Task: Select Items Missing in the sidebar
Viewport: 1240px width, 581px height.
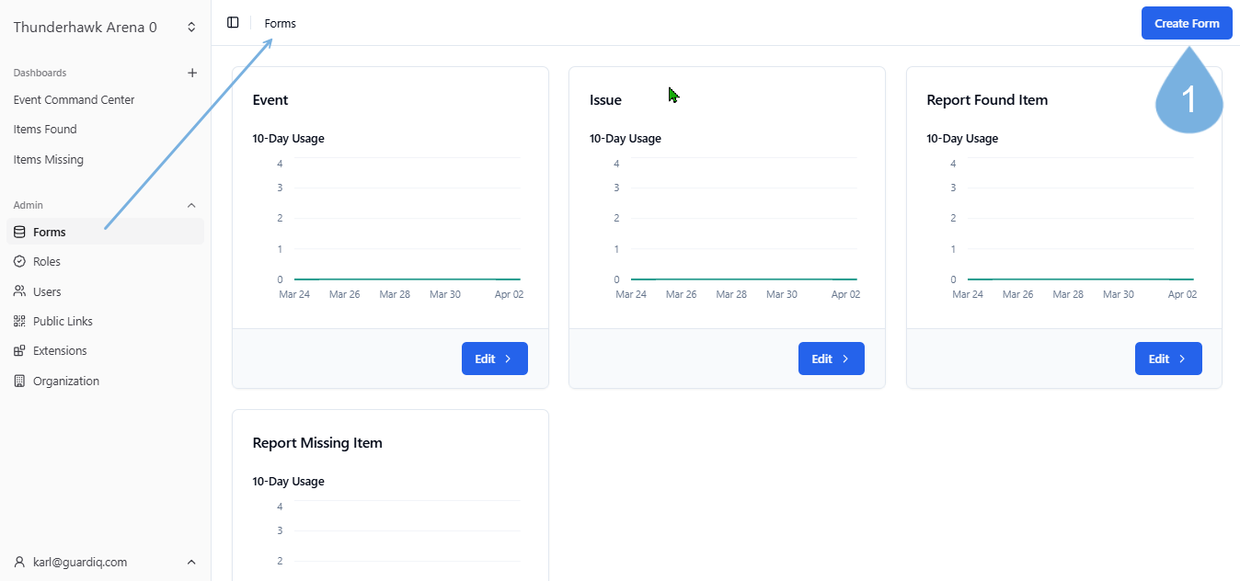Action: point(48,160)
